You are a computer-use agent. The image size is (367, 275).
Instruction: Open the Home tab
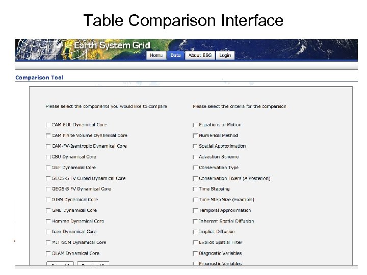click(x=156, y=56)
